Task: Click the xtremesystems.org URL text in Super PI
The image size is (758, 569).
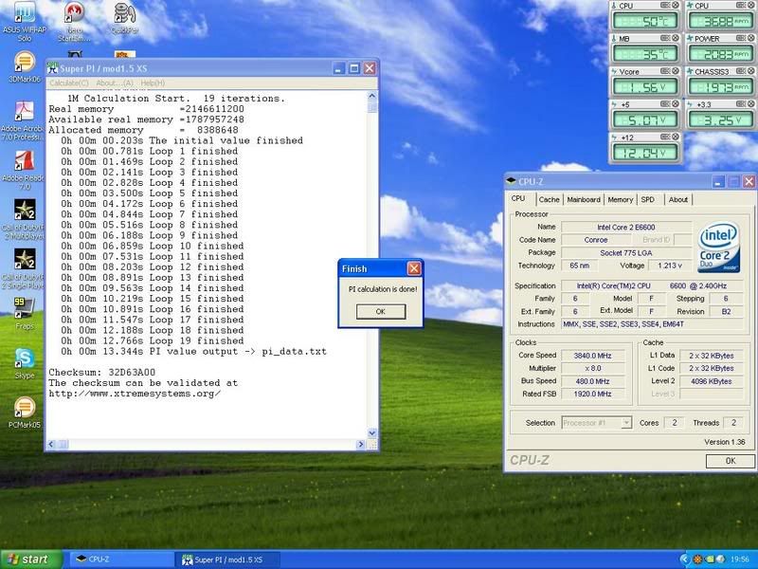Action: pyautogui.click(x=135, y=394)
